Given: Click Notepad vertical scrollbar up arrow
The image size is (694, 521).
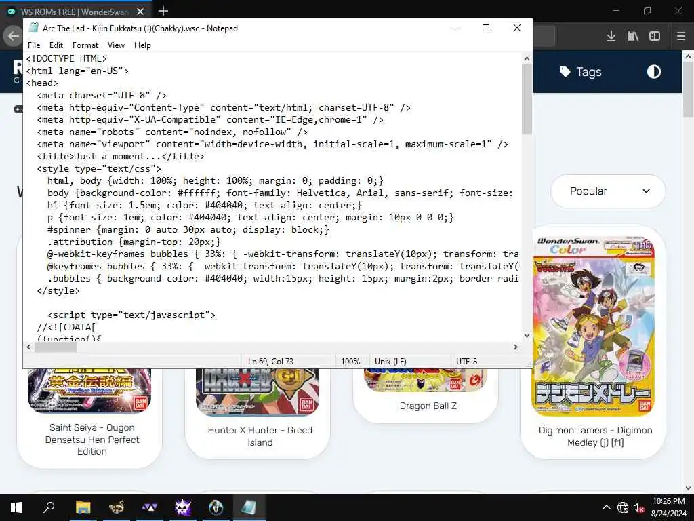Looking at the screenshot, I should point(527,58).
